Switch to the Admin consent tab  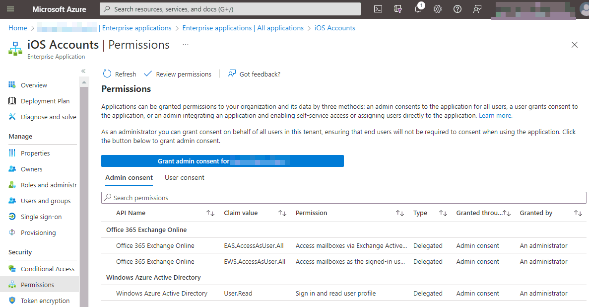click(129, 177)
